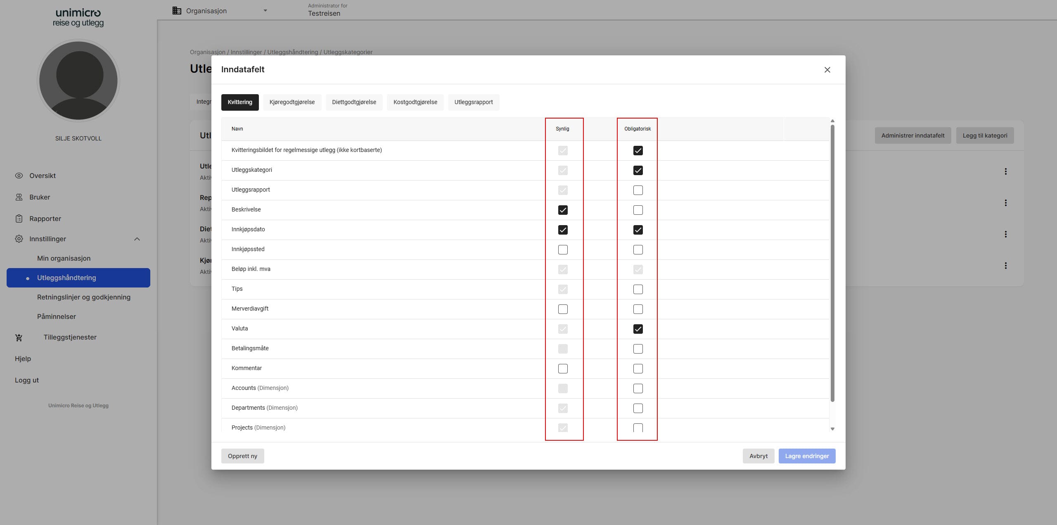
Task: Collapse the Innstillinger menu chevron
Action: [137, 239]
